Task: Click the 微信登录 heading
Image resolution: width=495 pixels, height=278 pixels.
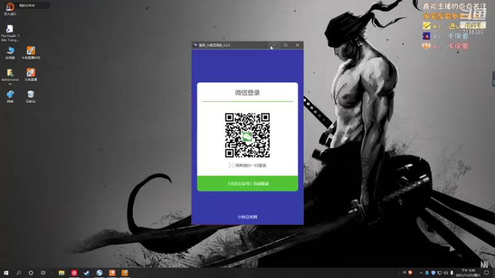Action: tap(247, 93)
